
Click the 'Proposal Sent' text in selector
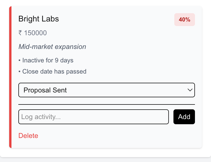coord(45,90)
